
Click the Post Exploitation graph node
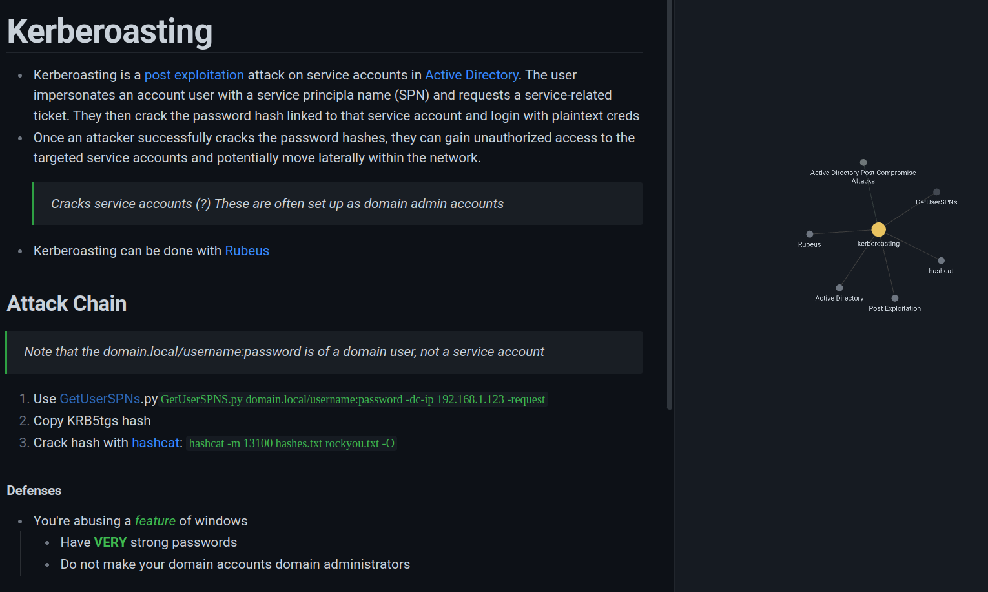[895, 298]
